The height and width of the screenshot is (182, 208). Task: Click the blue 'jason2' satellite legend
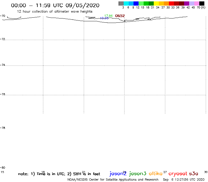(x=118, y=174)
